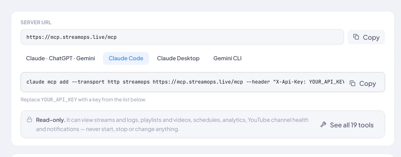Open the Gemini CLI tab

tap(227, 58)
